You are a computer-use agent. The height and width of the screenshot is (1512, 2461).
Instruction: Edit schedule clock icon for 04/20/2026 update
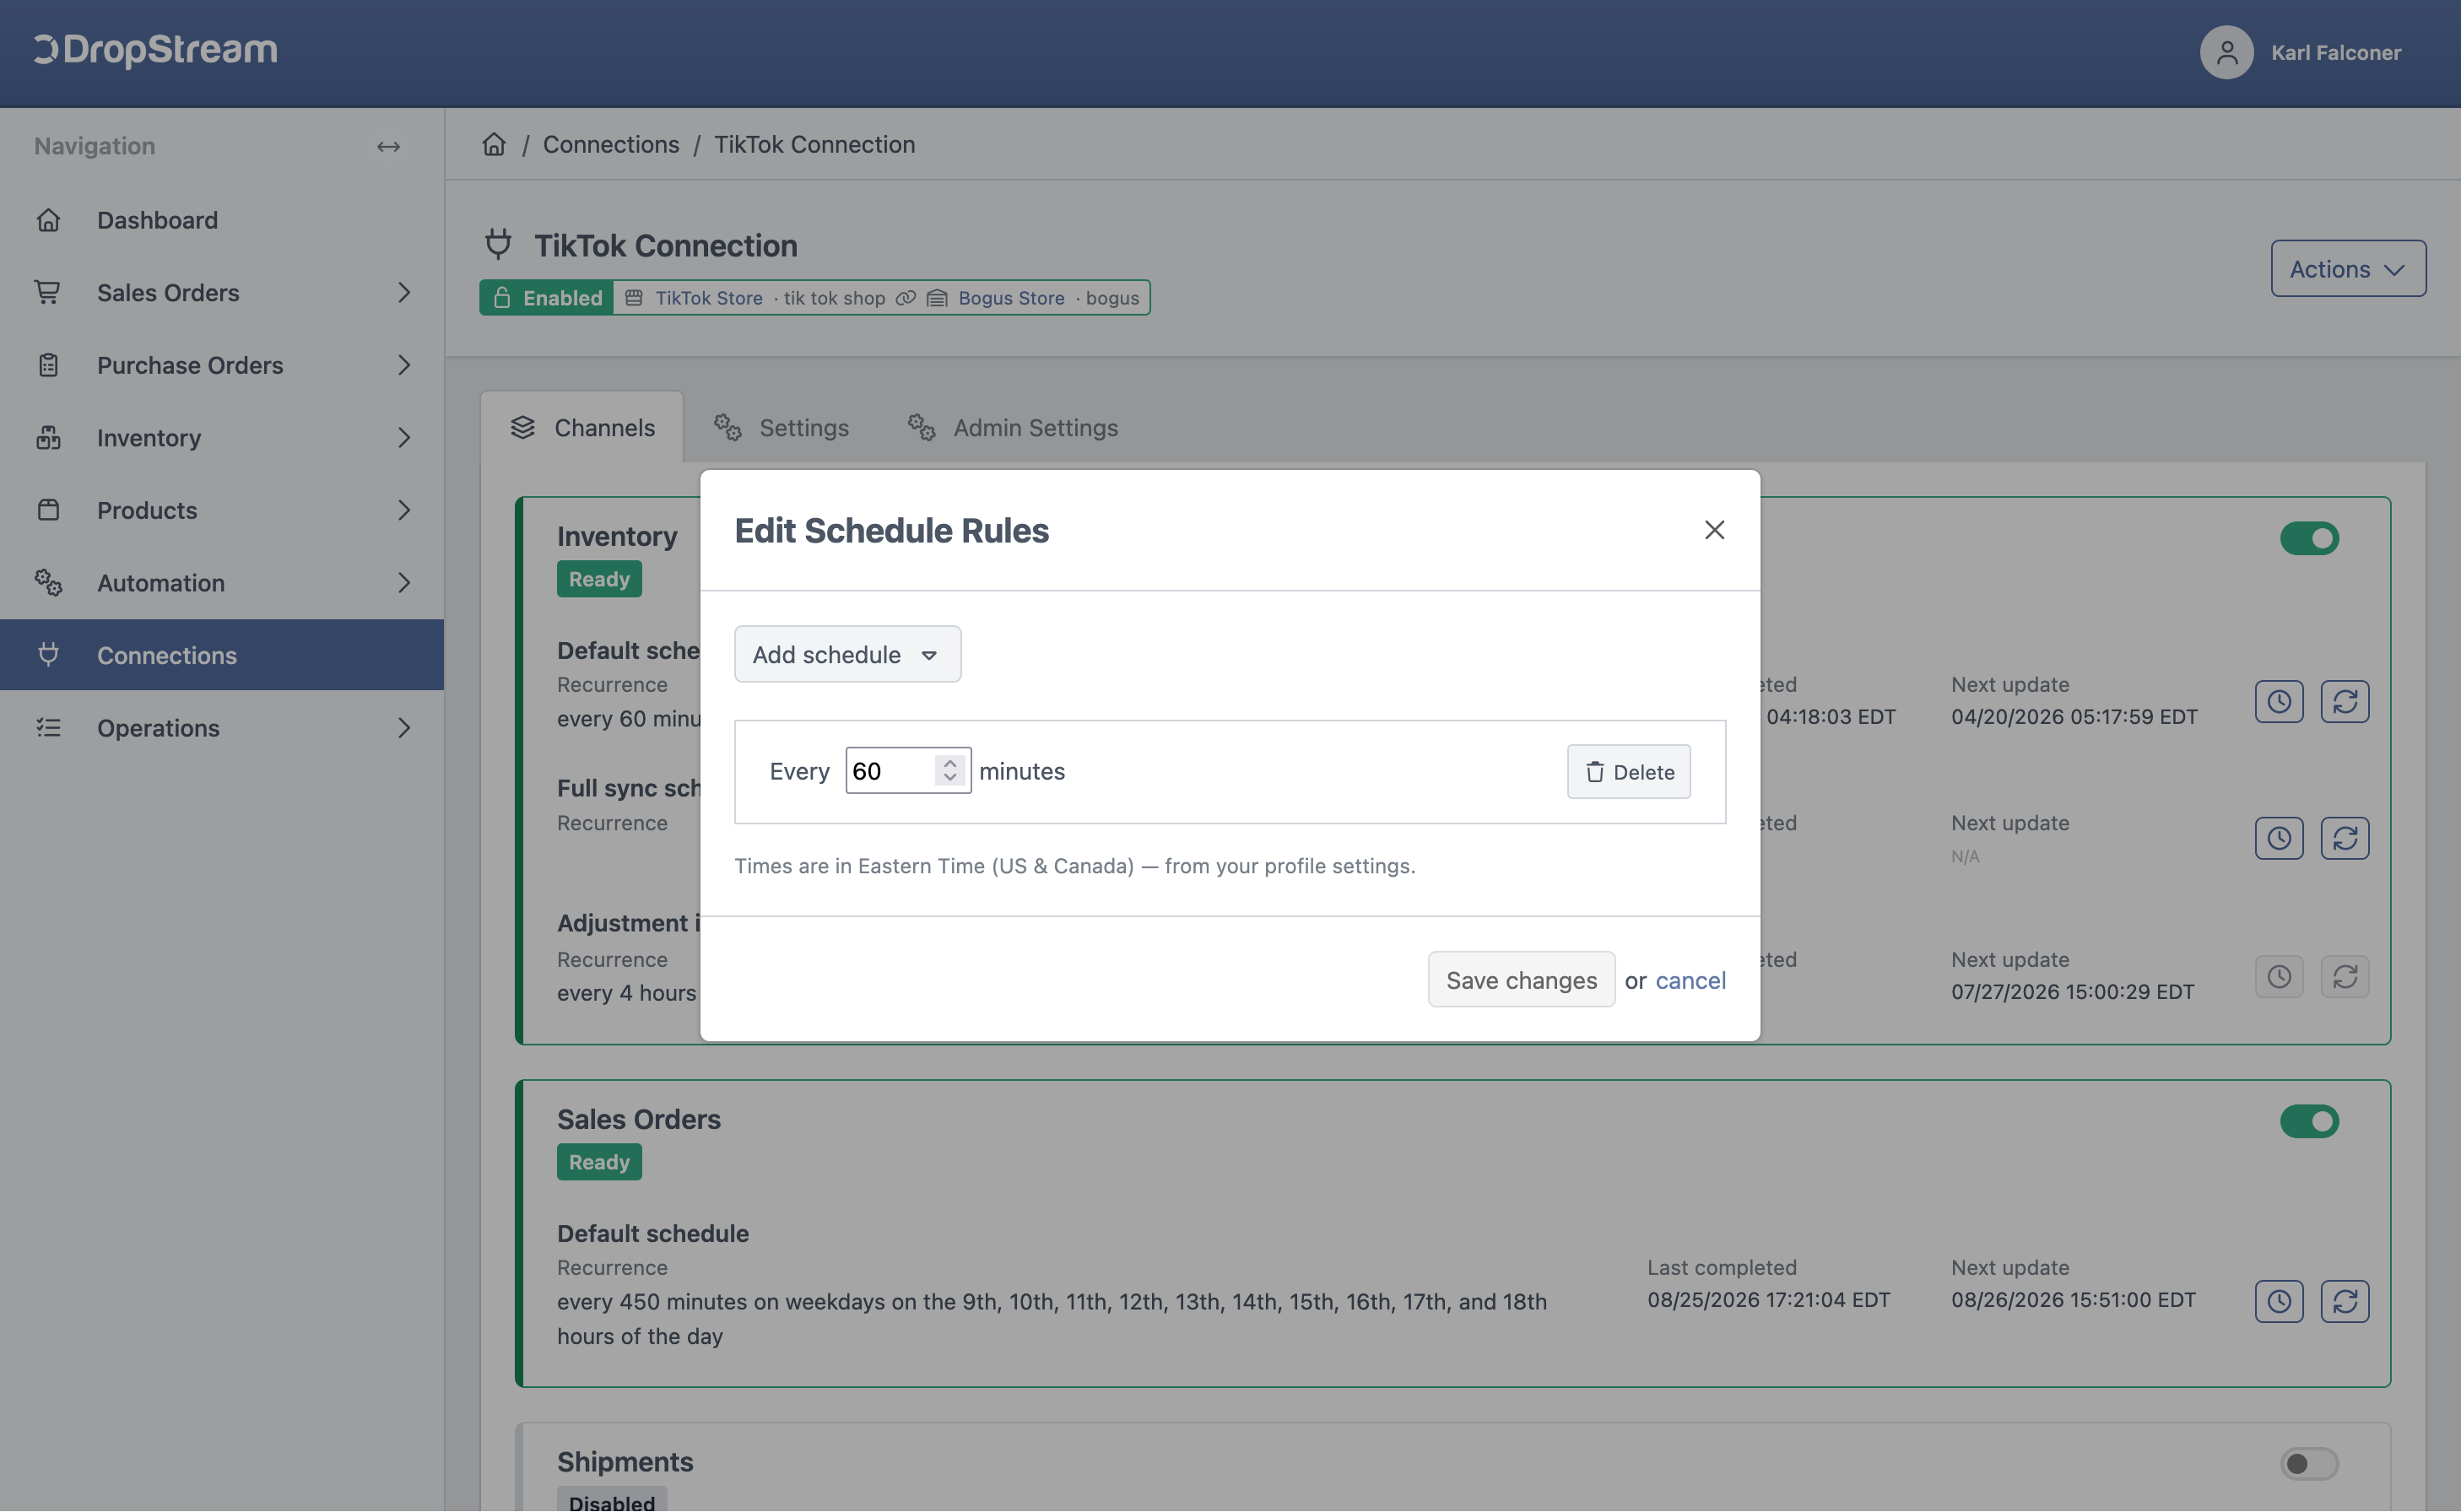(2279, 701)
